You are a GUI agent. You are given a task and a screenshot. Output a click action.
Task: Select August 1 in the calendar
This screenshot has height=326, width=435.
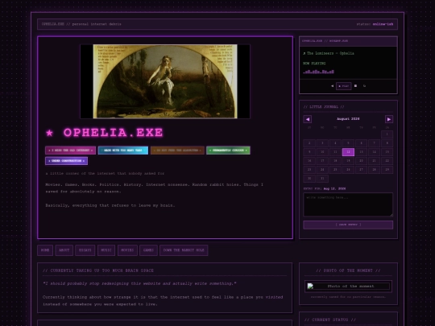coord(387,134)
